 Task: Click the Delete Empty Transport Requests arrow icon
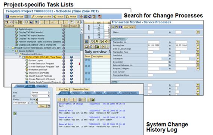(27, 82)
